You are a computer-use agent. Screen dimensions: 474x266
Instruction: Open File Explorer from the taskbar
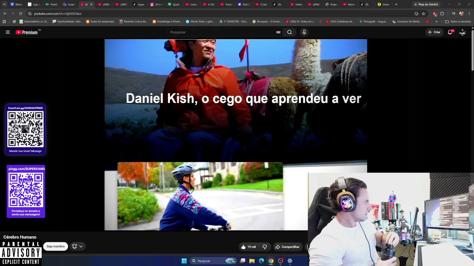[x=252, y=261]
